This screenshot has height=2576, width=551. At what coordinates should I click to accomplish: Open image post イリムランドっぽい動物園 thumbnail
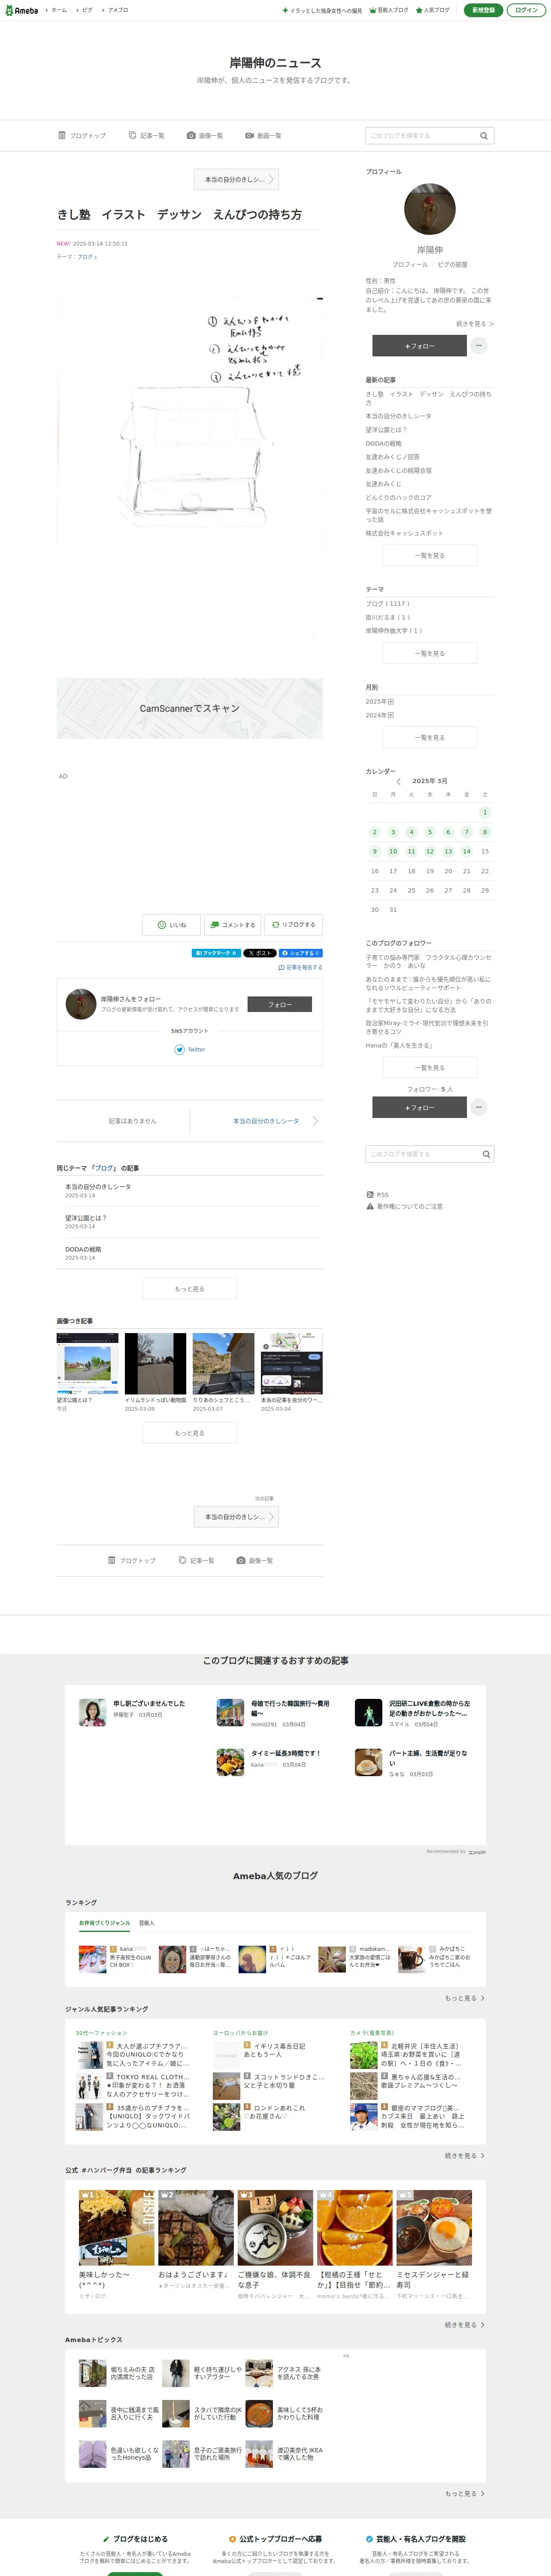point(155,1364)
